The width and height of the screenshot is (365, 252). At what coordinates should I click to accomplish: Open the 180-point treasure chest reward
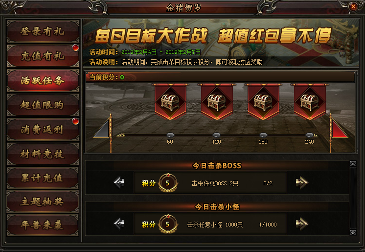[263, 102]
